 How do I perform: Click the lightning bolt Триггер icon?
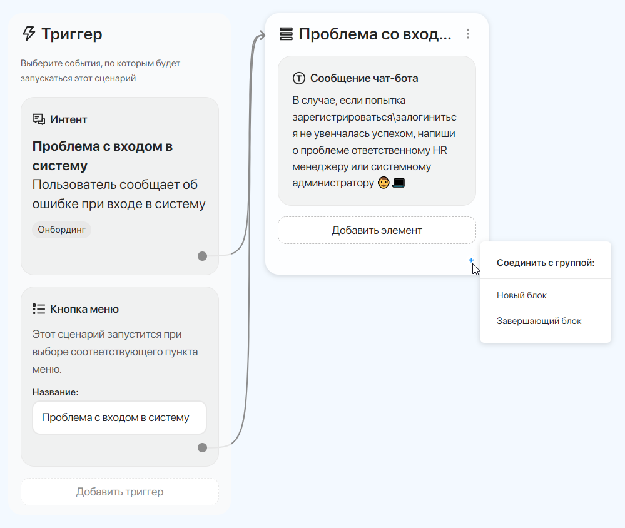(29, 34)
